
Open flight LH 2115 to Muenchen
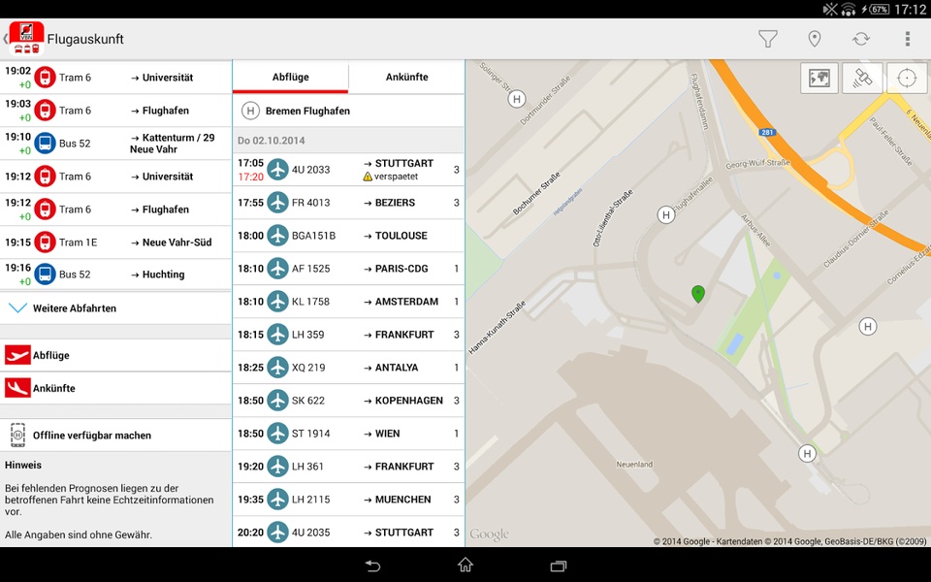tap(348, 500)
